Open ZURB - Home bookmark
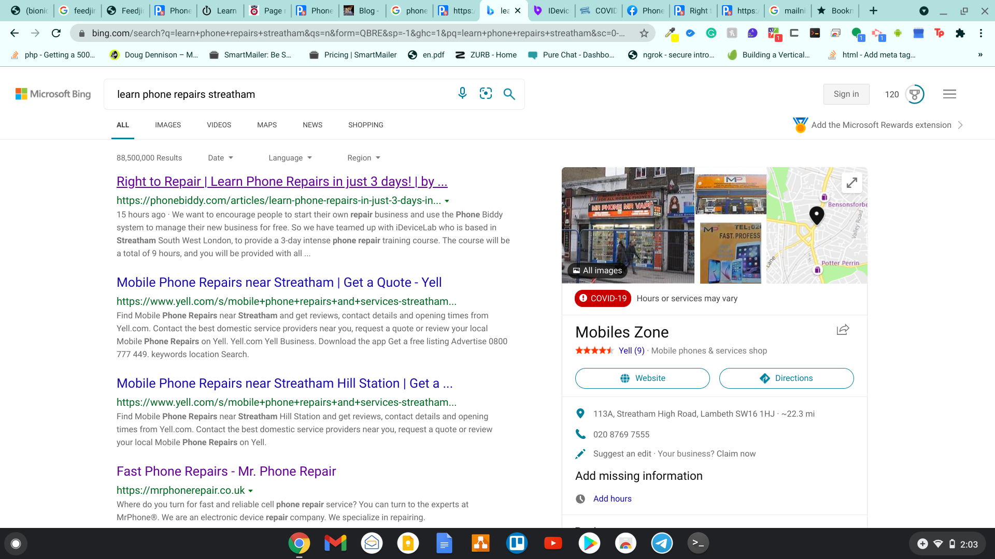The image size is (995, 559). (x=486, y=55)
